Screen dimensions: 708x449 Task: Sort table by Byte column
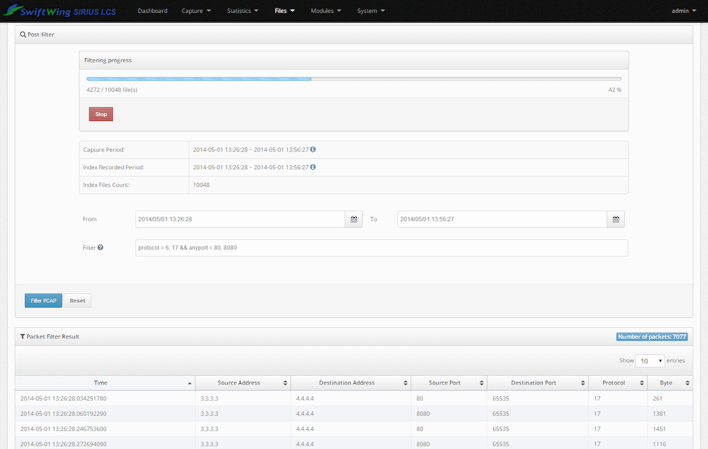click(670, 382)
